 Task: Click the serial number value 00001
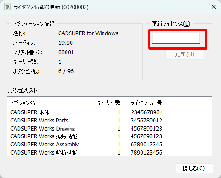coord(66,52)
